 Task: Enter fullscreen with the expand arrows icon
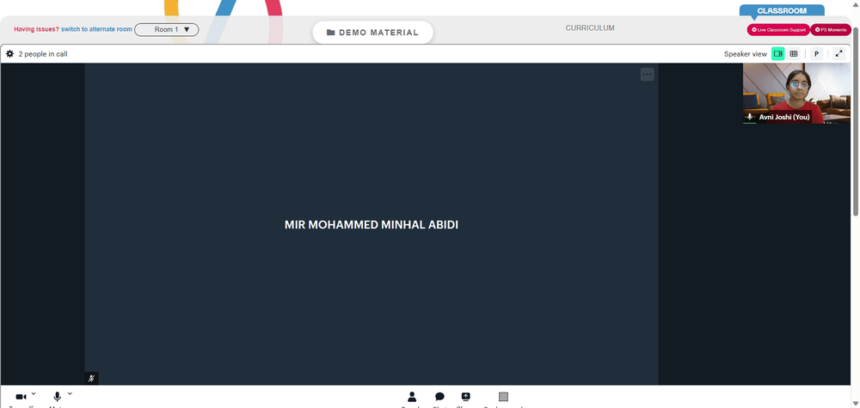tap(839, 53)
